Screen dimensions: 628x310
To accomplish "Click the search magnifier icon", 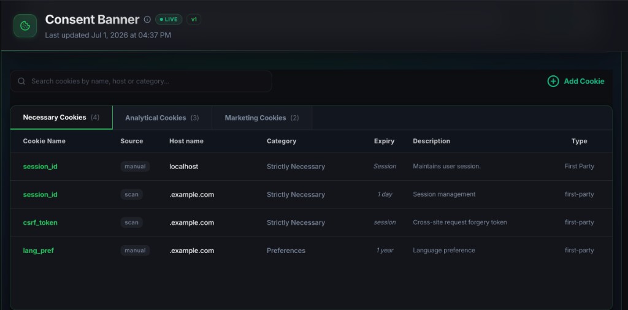I will coord(21,81).
